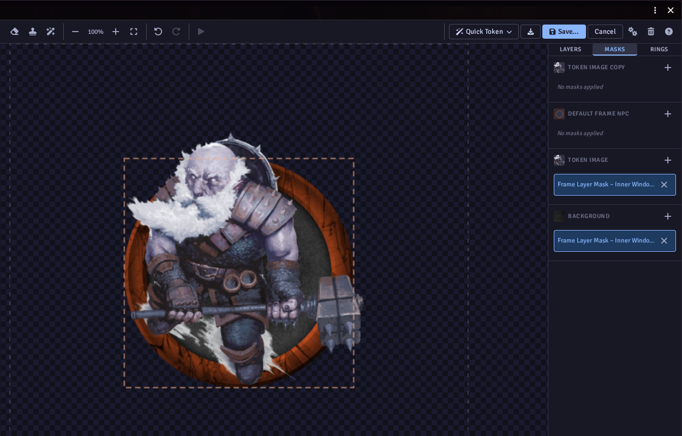Click the 100% zoom level text
Image resolution: width=682 pixels, height=436 pixels.
point(95,32)
